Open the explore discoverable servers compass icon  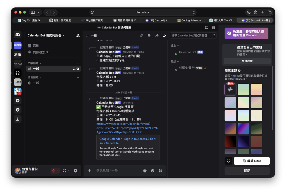[18, 110]
